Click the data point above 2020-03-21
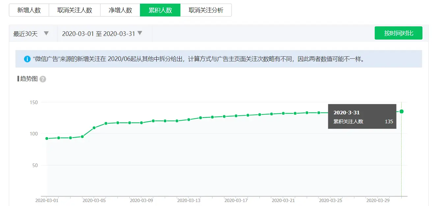This screenshot has width=432, height=206. coord(283,113)
